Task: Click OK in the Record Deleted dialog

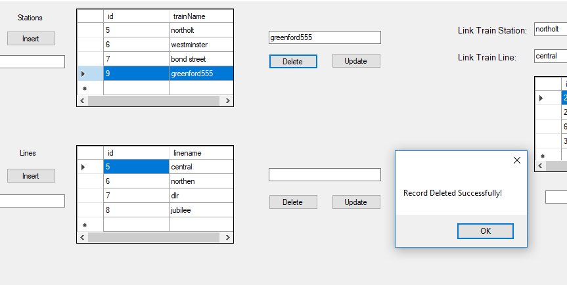Action: [x=485, y=231]
